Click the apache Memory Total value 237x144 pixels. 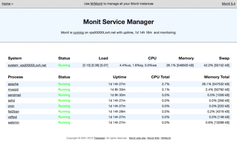click(x=216, y=84)
